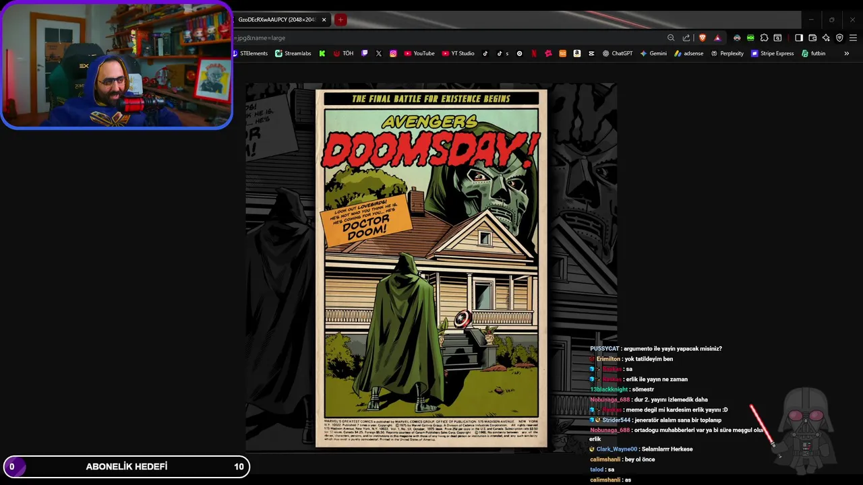Open the Kick bookmark icon
This screenshot has width=863, height=485.
point(322,53)
